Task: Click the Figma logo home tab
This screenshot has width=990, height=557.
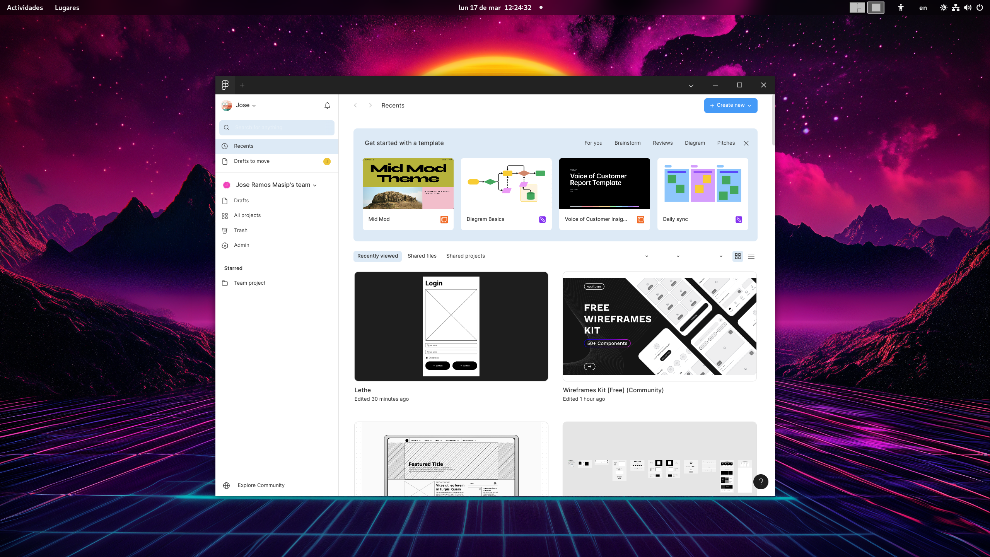Action: point(225,85)
